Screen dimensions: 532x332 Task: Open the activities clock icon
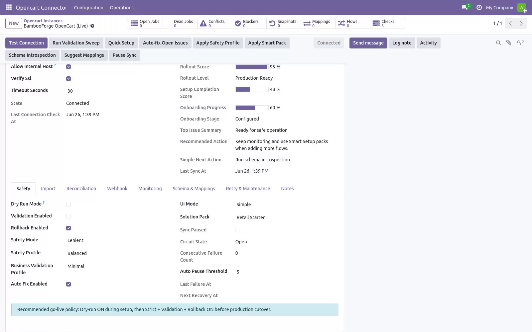click(479, 7)
